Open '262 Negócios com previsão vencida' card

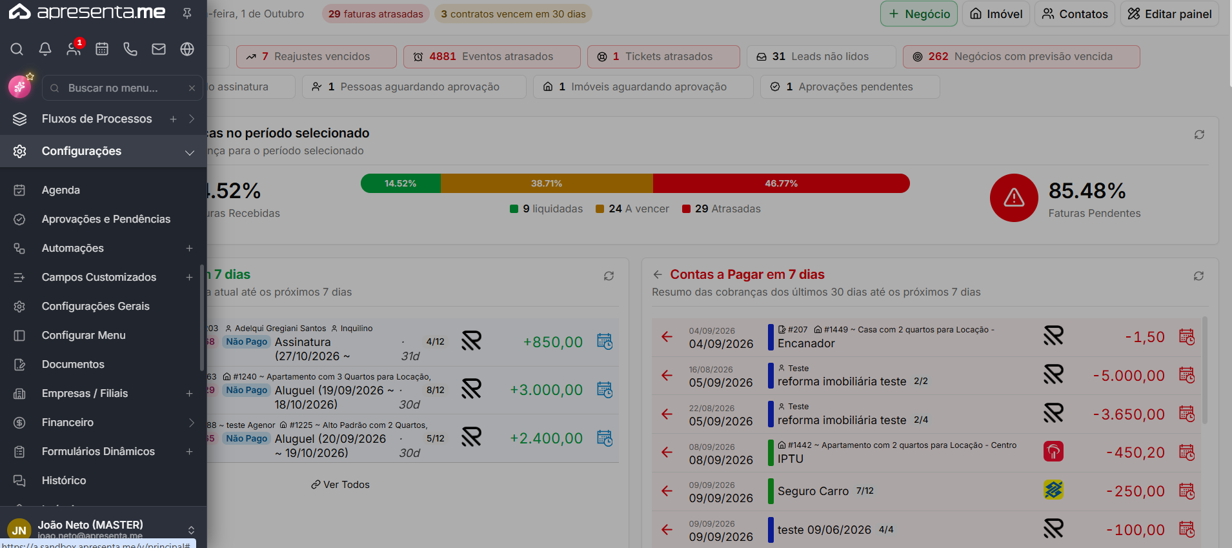(1021, 57)
